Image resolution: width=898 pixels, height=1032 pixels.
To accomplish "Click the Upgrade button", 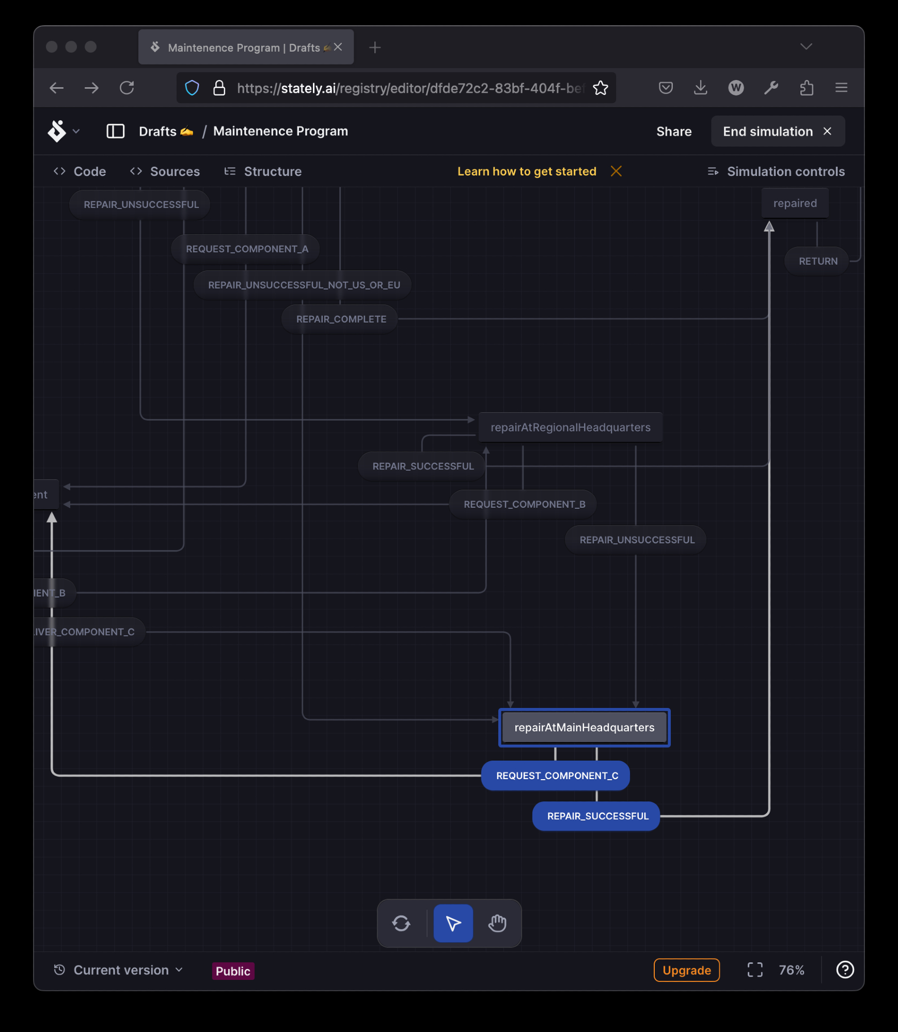I will [686, 970].
